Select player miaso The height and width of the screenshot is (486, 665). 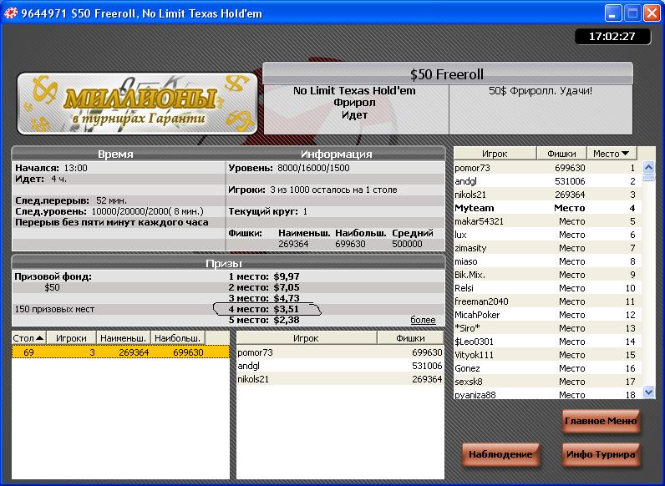pos(547,261)
